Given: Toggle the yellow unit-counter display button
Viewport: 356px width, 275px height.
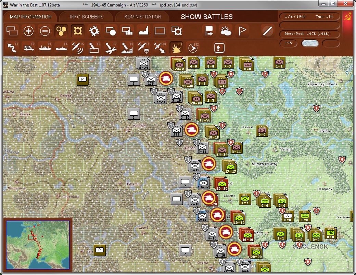Looking at the screenshot, I should [x=78, y=31].
